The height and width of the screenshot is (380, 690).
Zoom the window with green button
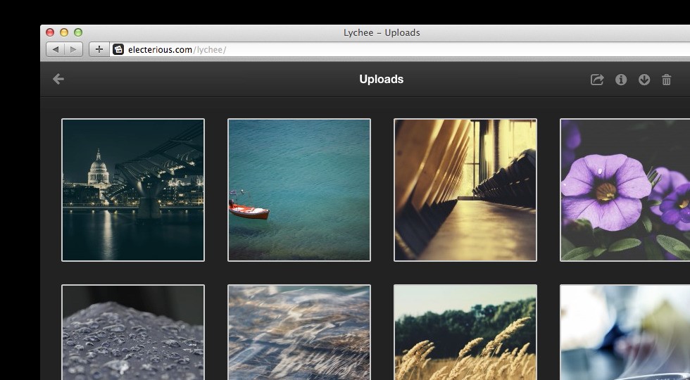(x=78, y=32)
